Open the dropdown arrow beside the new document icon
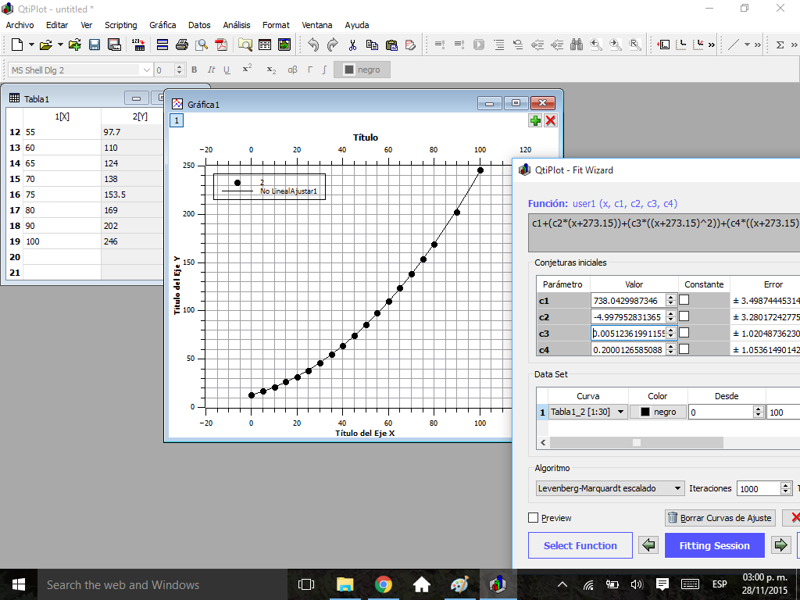This screenshot has height=600, width=800. pos(31,45)
